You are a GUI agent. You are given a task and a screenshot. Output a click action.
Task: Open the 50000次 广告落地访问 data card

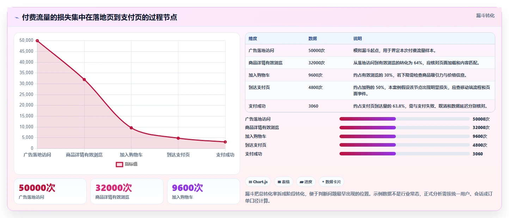point(50,191)
